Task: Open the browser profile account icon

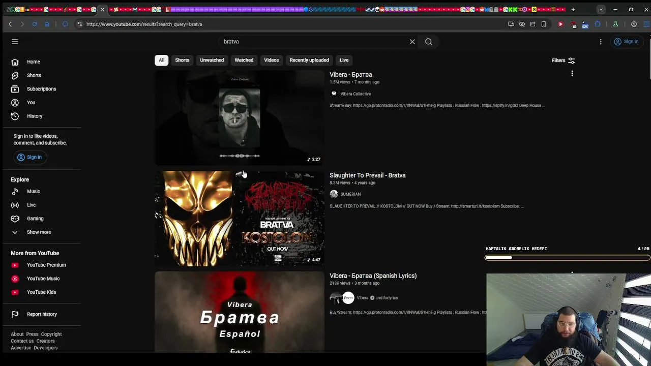Action: click(634, 24)
